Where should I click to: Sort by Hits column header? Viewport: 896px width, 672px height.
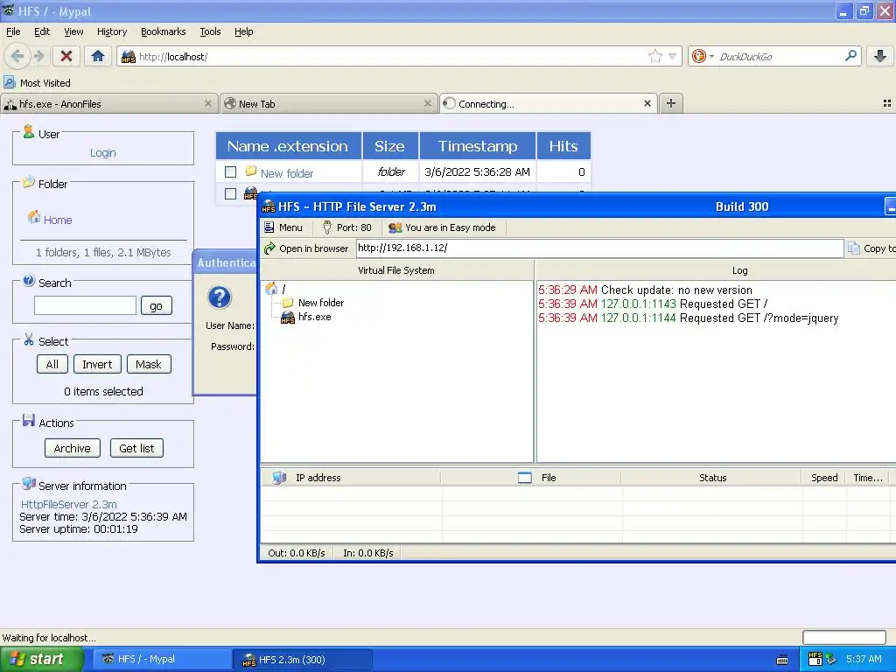pos(563,146)
